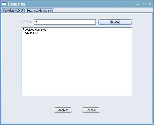Click the Filtrar por label
Image resolution: width=154 pixels, height=125 pixels.
[27, 22]
